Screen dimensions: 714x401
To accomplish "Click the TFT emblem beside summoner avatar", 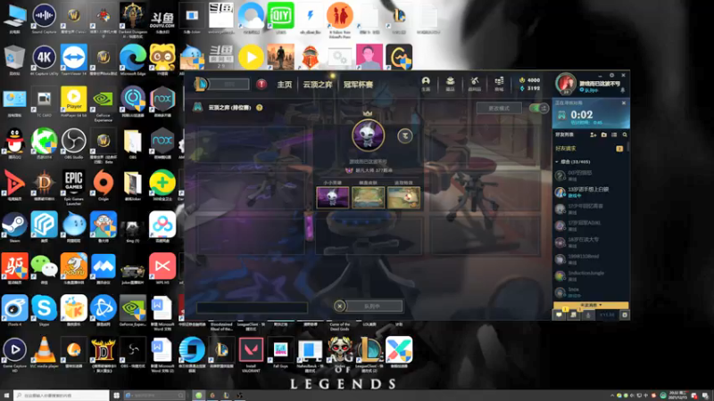I will (405, 135).
